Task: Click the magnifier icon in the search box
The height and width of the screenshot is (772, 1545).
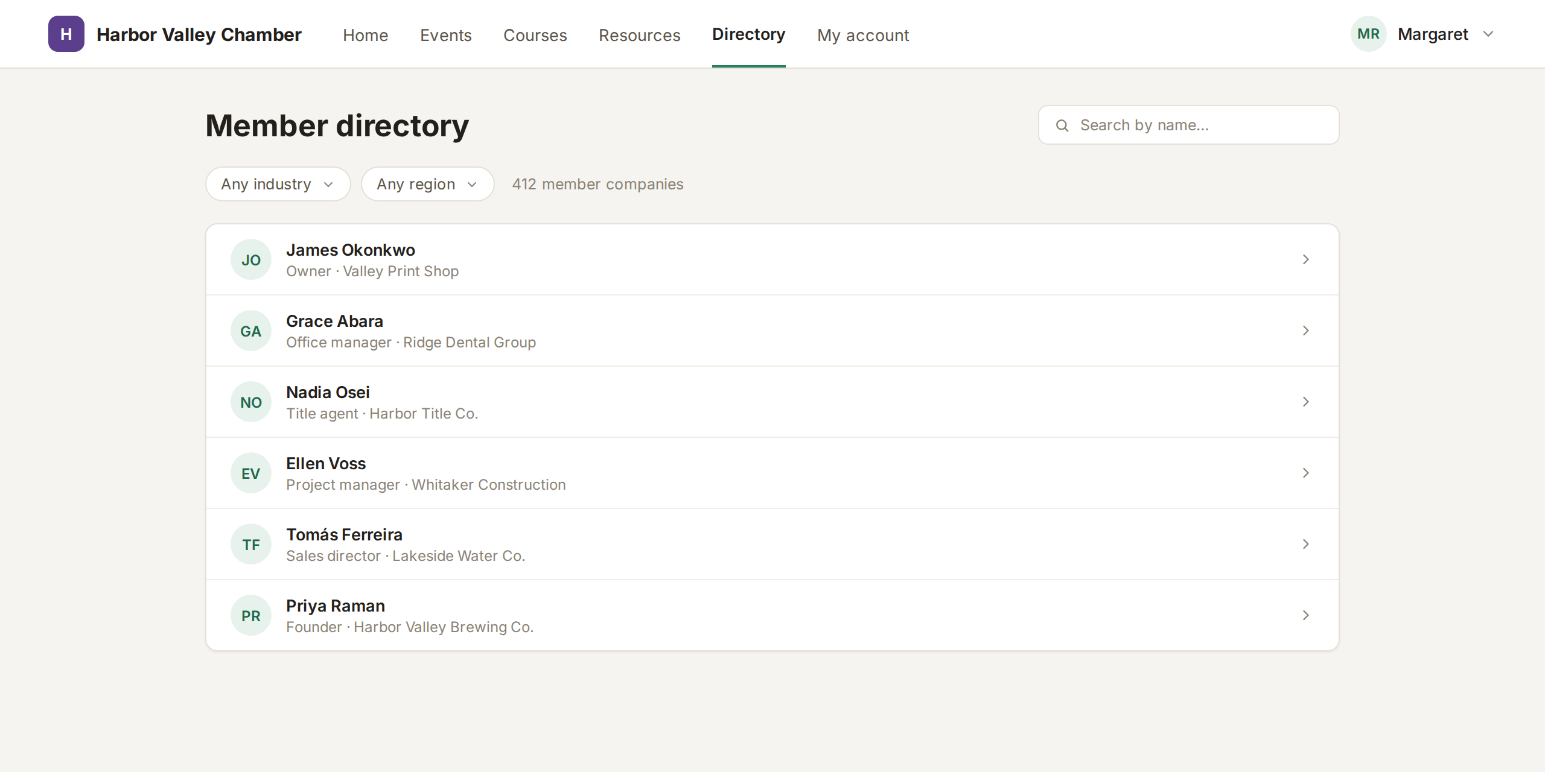Action: 1062,125
